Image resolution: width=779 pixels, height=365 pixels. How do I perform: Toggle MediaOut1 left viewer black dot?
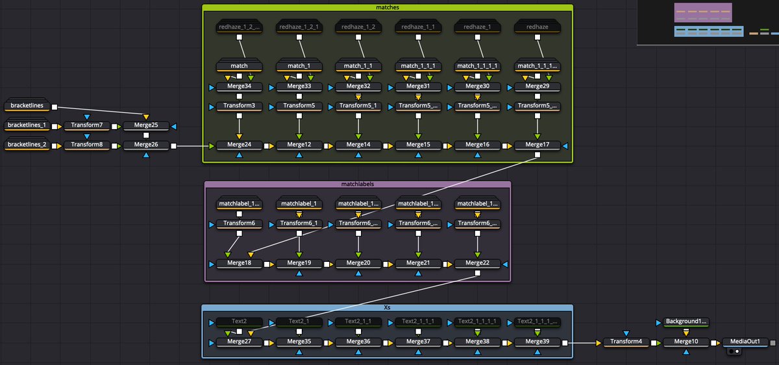(731, 351)
